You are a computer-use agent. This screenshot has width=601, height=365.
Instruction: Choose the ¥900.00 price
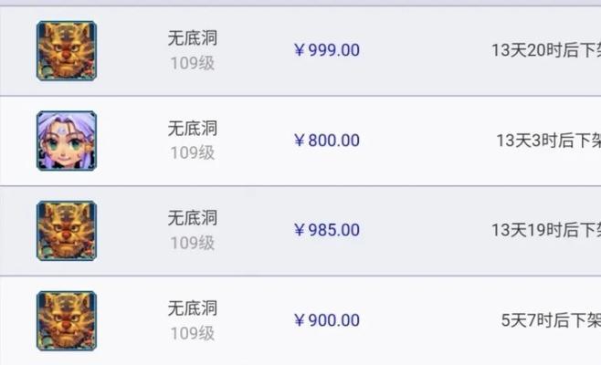[x=327, y=320]
